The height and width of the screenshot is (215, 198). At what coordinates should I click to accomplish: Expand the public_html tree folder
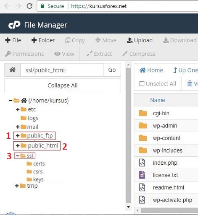(18, 145)
